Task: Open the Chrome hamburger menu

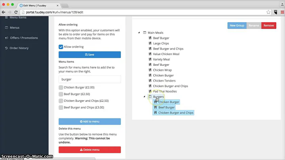Action: [282, 12]
